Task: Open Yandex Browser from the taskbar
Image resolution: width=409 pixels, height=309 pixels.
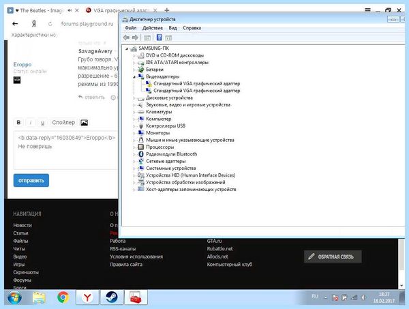Action: (87, 297)
